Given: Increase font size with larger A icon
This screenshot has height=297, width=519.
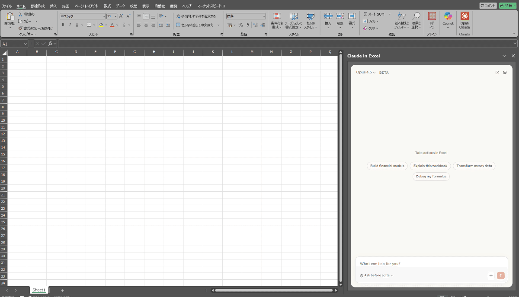Looking at the screenshot, I should 121,16.
